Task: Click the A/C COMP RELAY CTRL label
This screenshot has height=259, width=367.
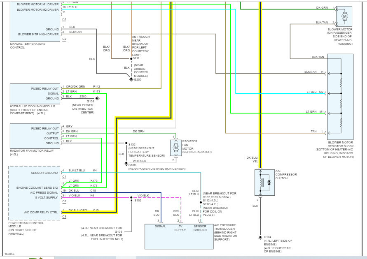Action: point(41,212)
